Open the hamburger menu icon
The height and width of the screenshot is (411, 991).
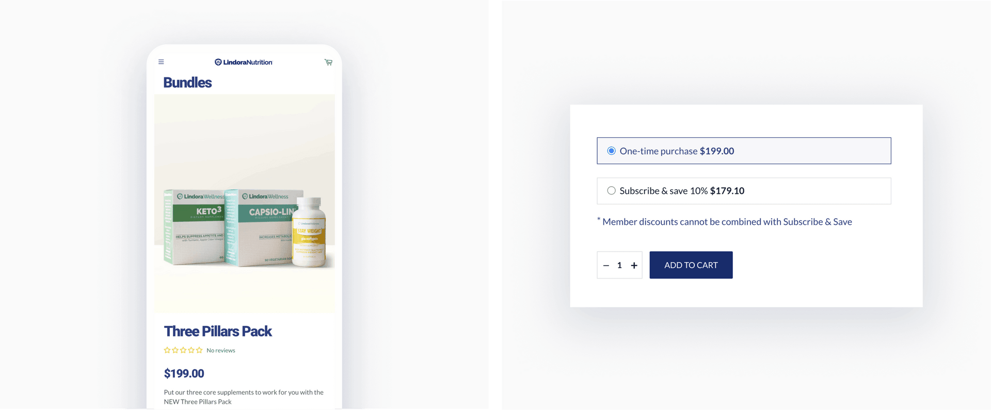tap(161, 62)
